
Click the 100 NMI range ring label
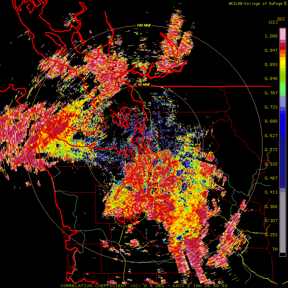point(144,25)
